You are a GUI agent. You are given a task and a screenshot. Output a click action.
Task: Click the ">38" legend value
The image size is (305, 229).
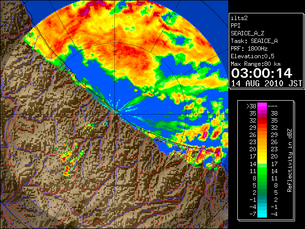tap(251, 106)
